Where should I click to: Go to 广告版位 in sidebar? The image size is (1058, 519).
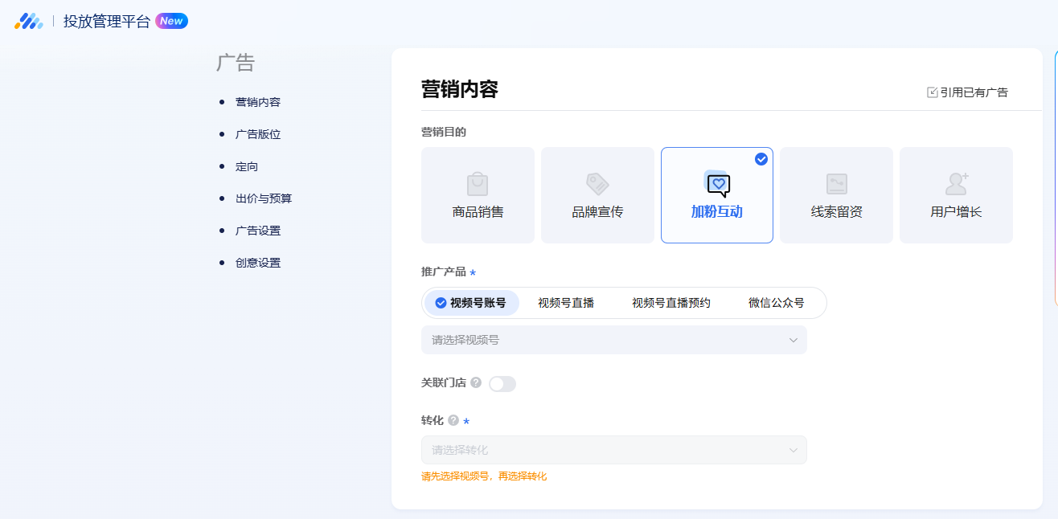(x=258, y=134)
